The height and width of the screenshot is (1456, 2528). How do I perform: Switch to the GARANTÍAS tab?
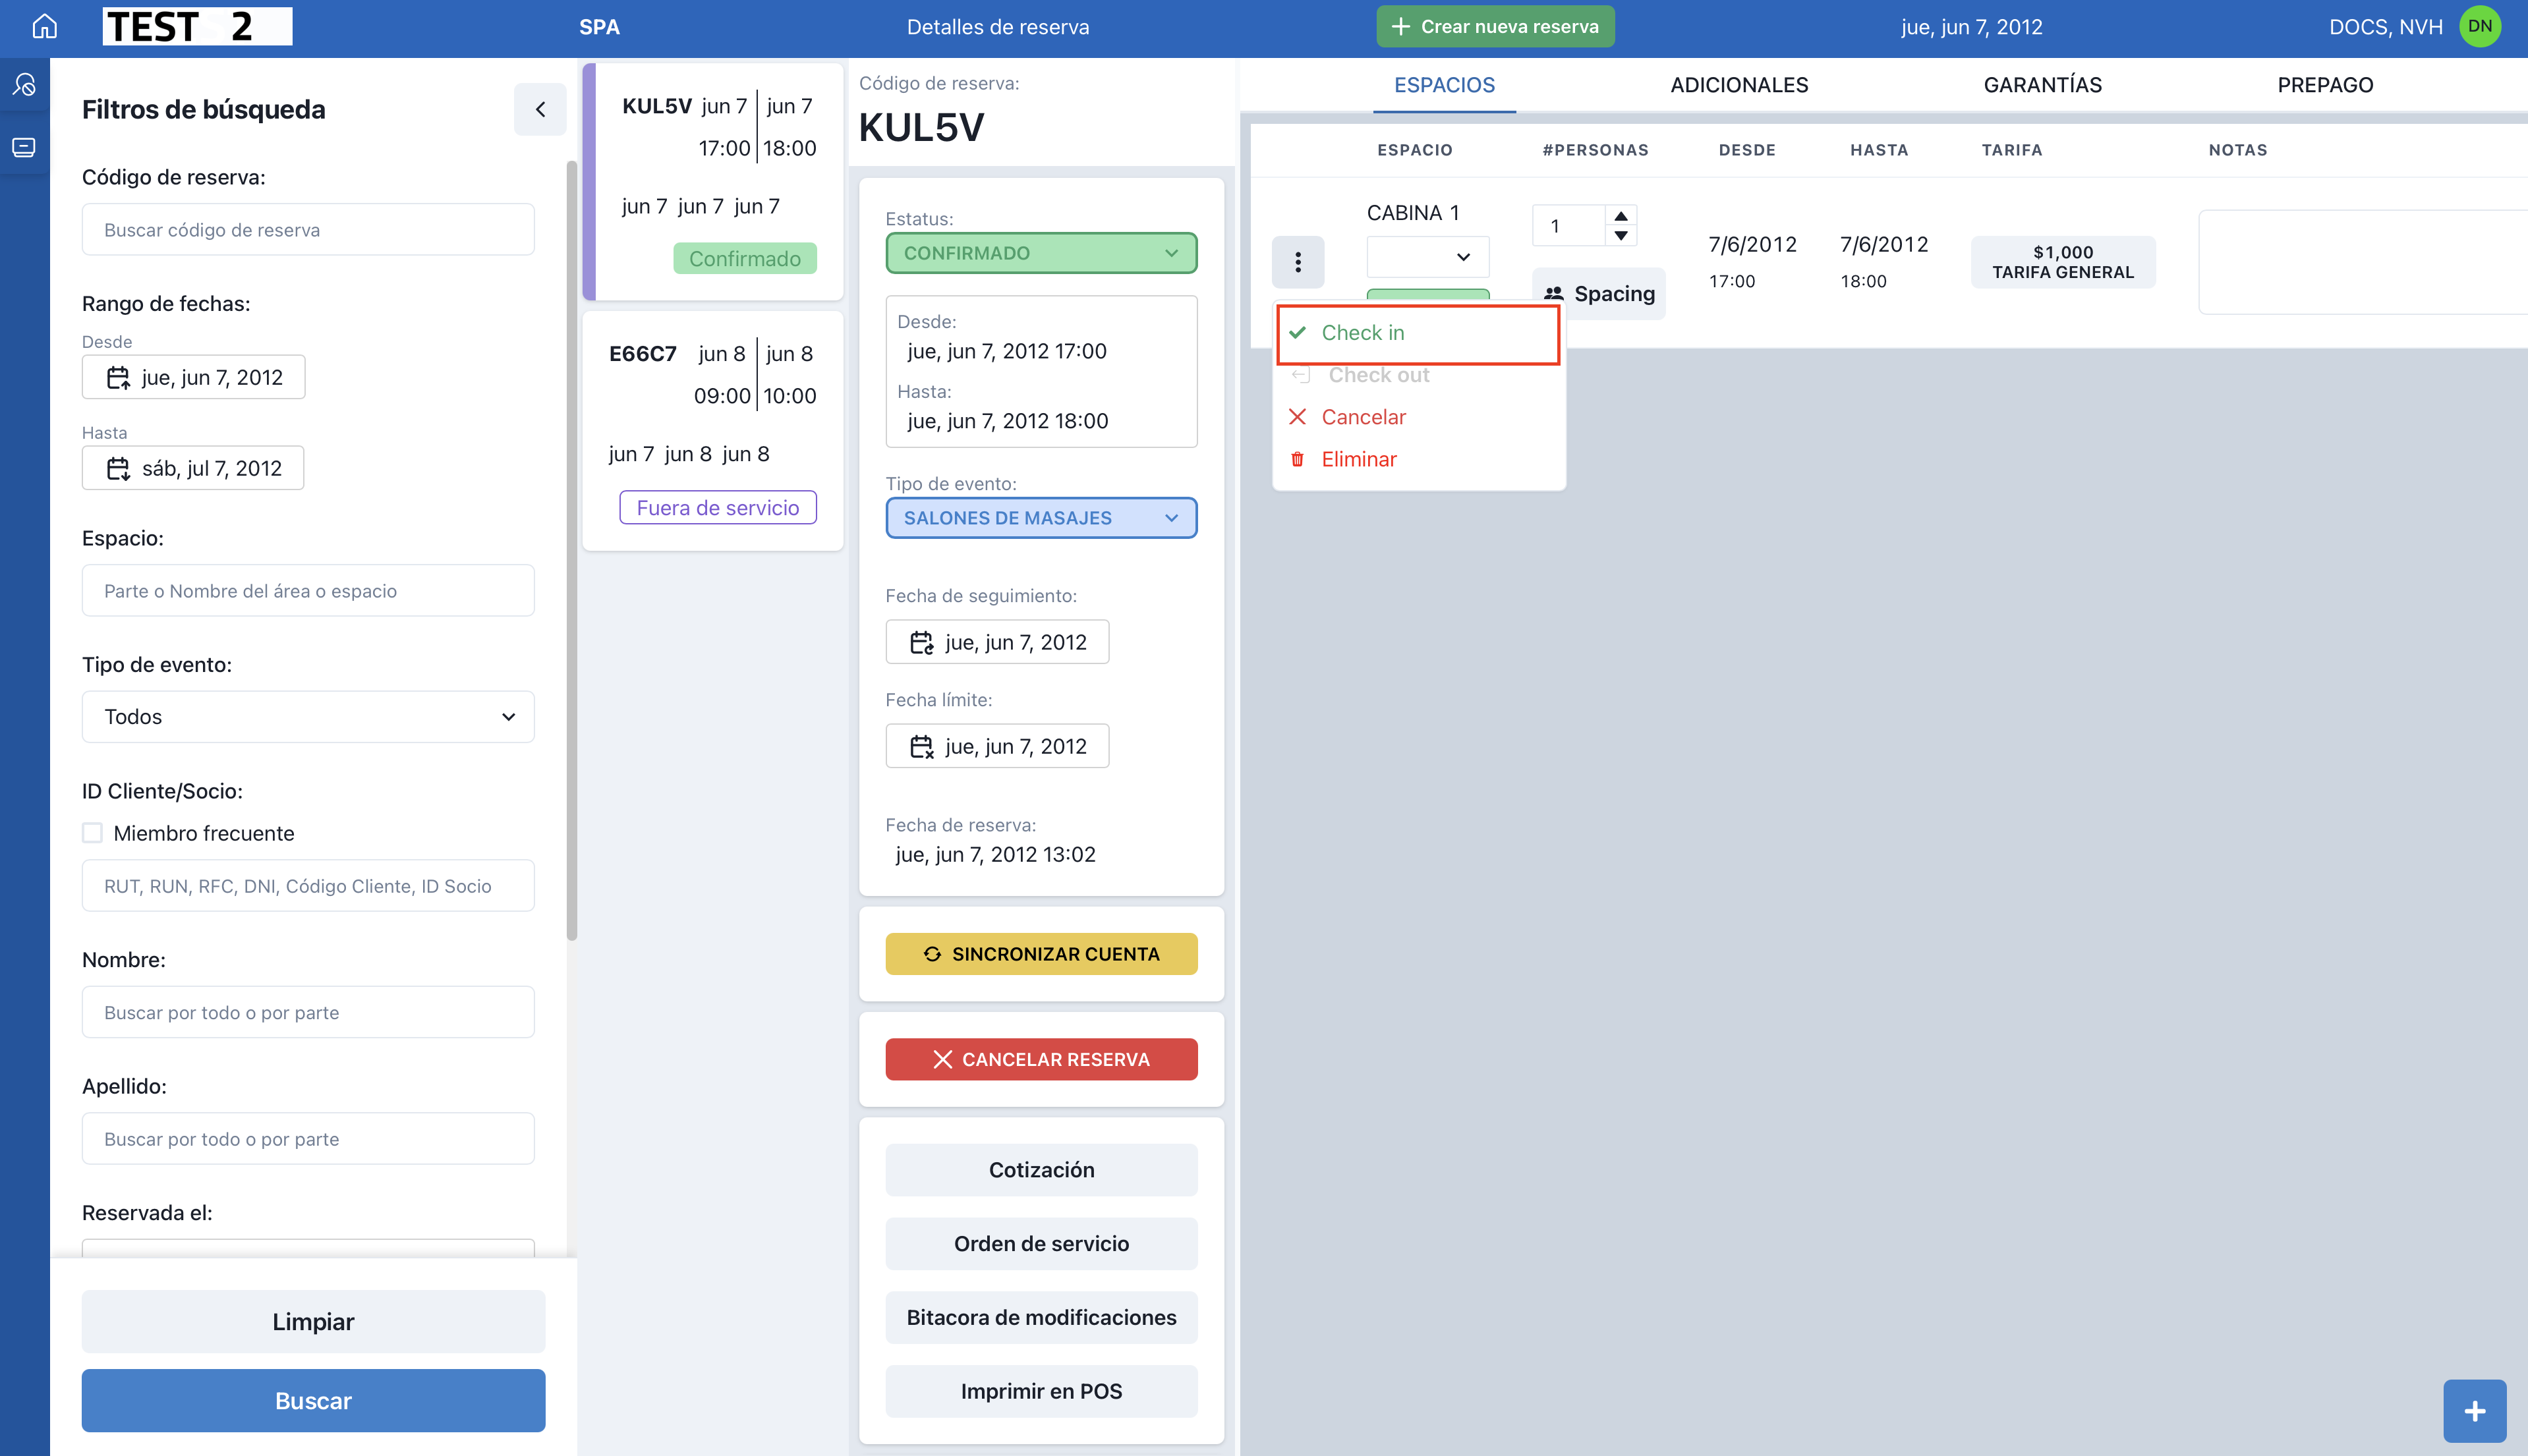click(2042, 85)
